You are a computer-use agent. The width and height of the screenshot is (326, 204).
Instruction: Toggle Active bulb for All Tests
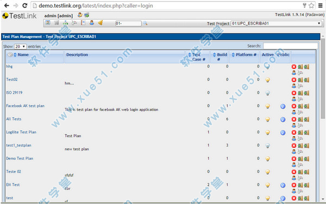[268, 119]
